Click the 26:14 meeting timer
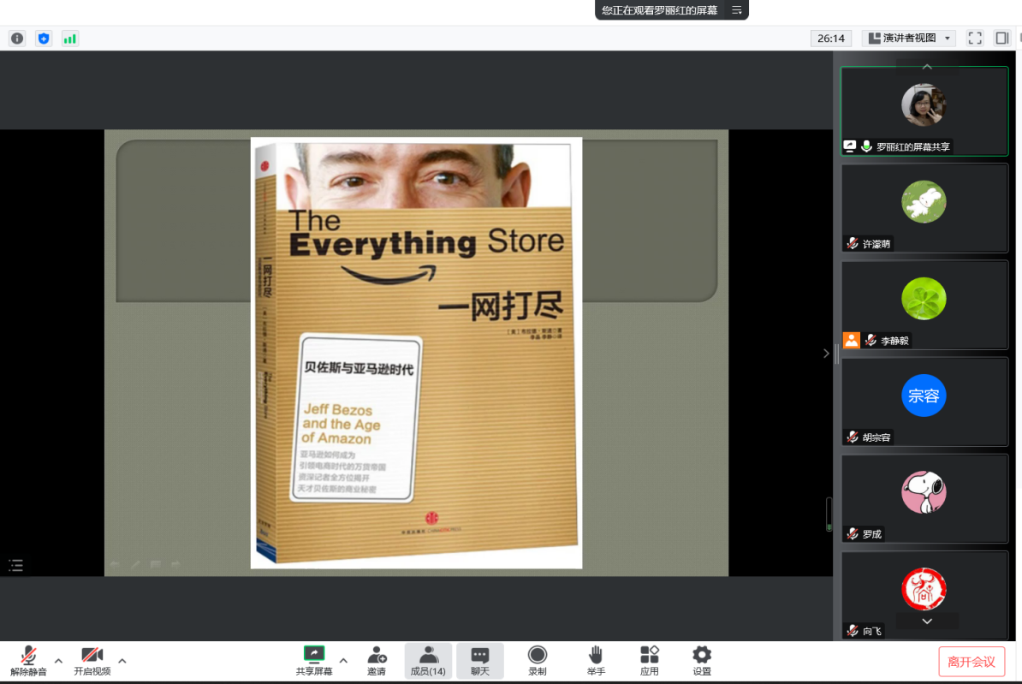 pos(831,39)
